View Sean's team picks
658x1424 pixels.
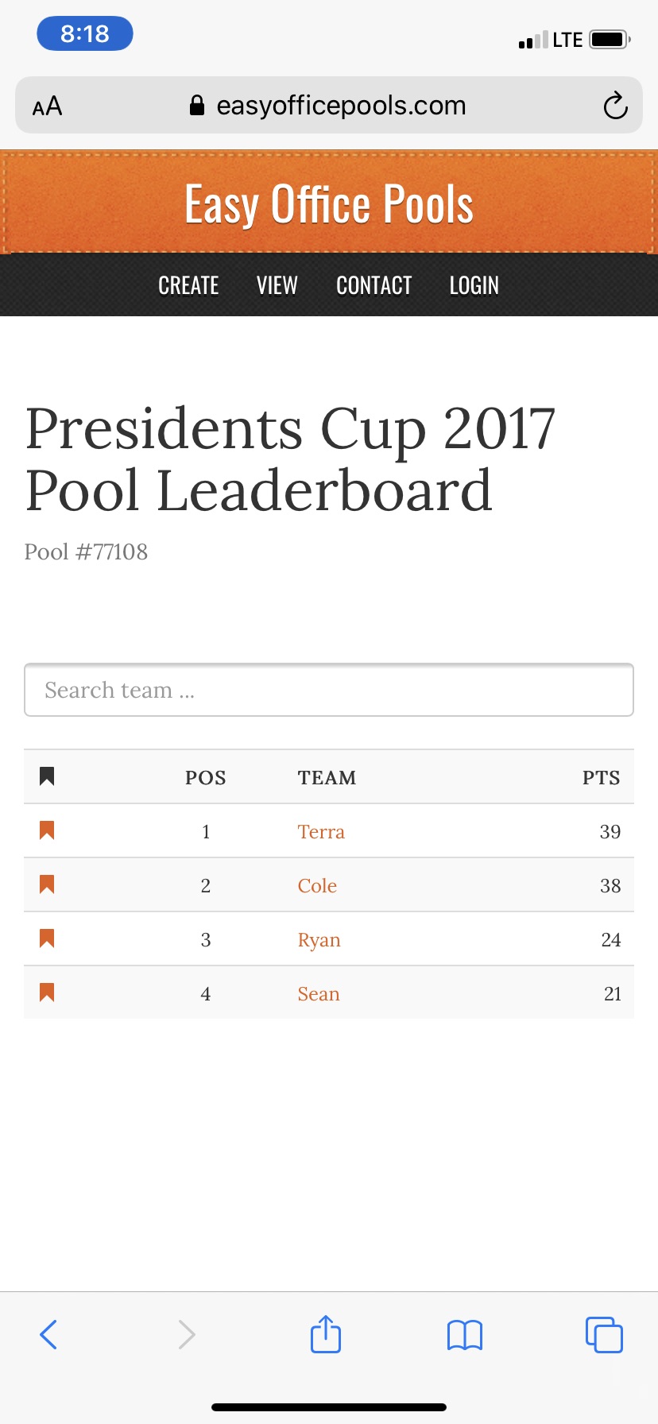(x=319, y=993)
